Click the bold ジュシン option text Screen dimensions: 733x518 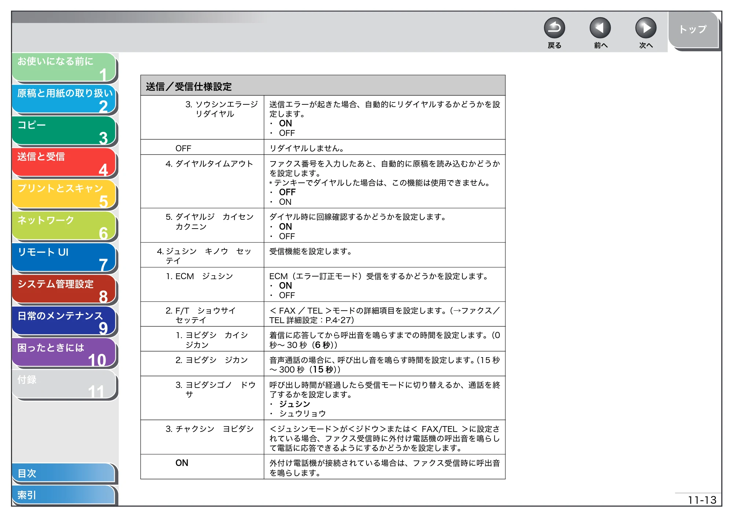[x=295, y=404]
